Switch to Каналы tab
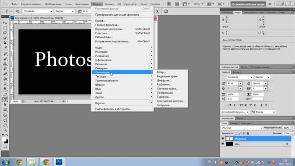Image resolution: width=295 pixels, height=166 pixels. coord(234,123)
